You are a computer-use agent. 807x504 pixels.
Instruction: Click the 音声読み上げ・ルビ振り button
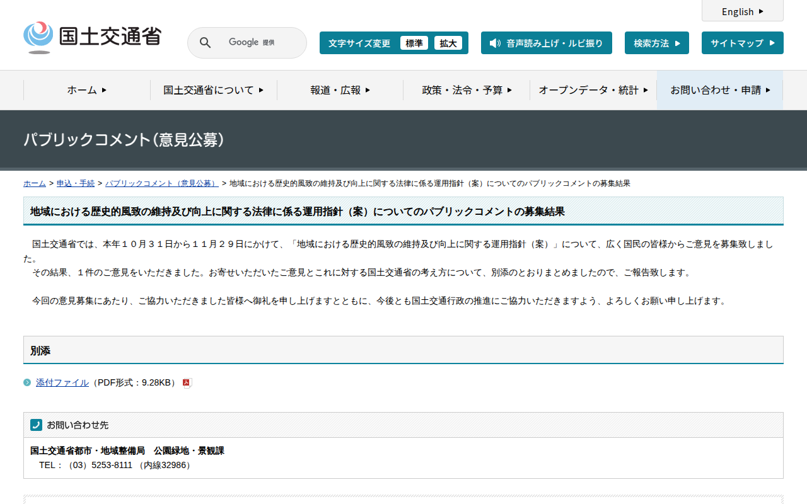[546, 43]
